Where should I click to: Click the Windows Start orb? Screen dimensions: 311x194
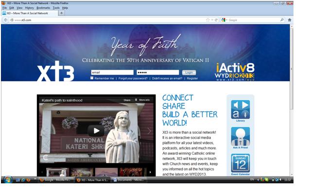8,179
